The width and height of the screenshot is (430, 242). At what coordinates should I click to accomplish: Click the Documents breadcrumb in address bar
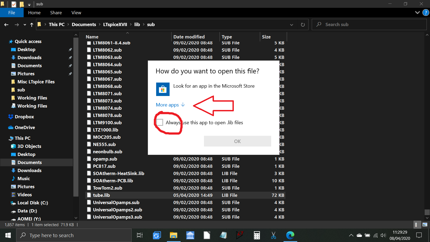coord(84,24)
